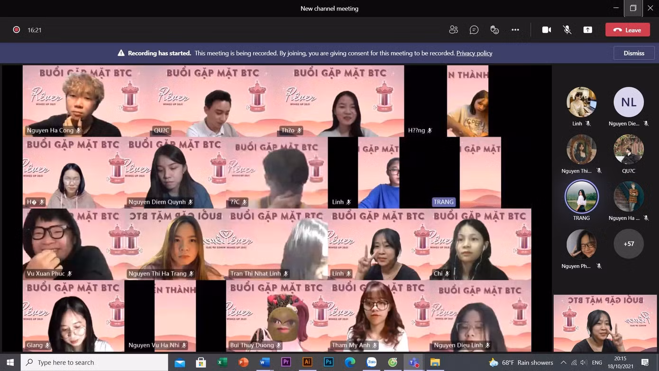Viewport: 659px width, 371px height.
Task: Select Linh's avatar in the side panel
Action: click(581, 102)
